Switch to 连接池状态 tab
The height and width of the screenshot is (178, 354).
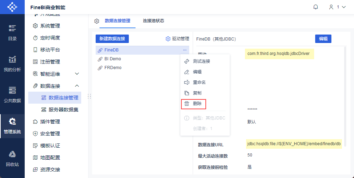pos(154,21)
